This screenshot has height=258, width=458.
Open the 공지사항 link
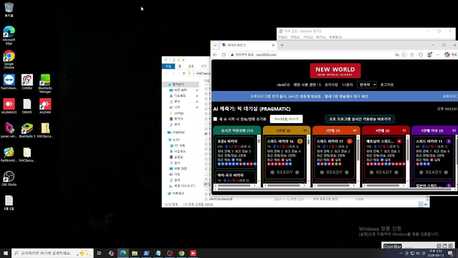(331, 85)
